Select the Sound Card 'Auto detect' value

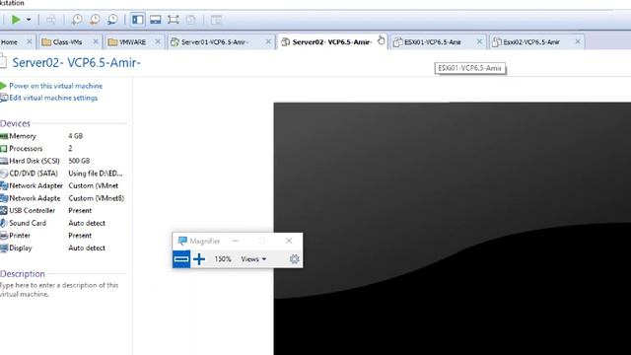coord(87,223)
